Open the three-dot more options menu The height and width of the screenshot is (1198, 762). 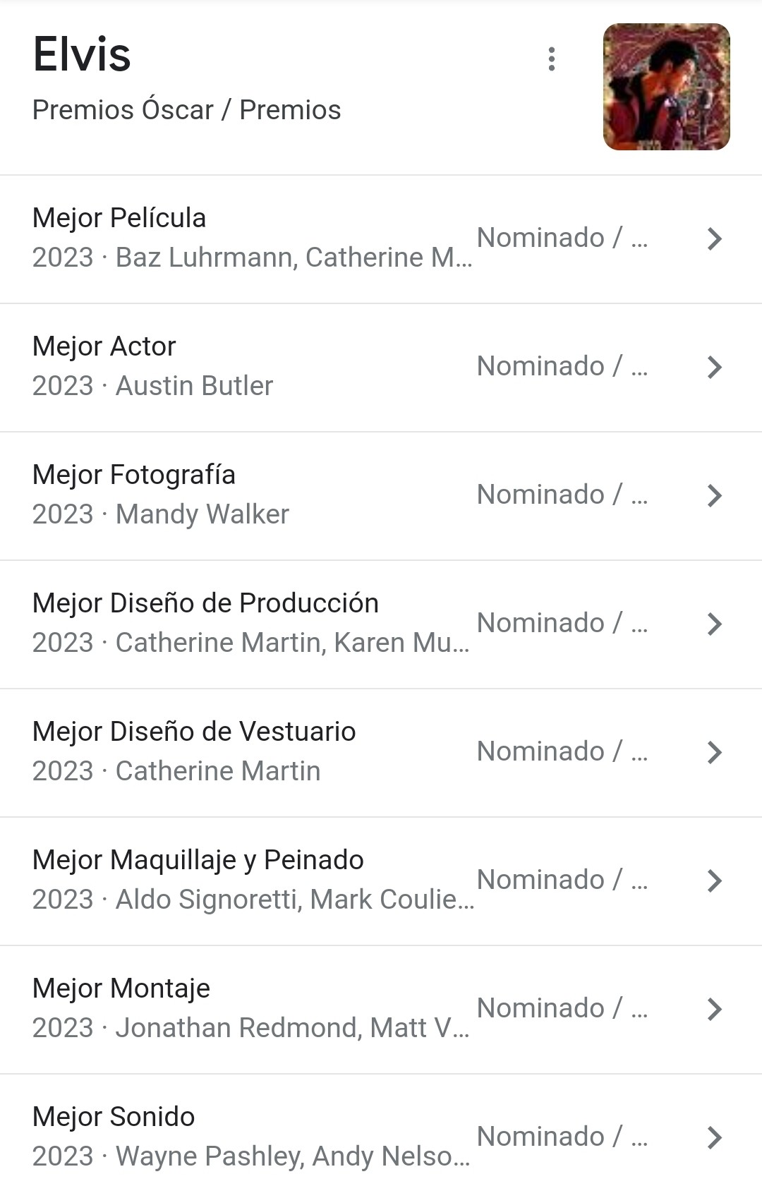[x=552, y=59]
